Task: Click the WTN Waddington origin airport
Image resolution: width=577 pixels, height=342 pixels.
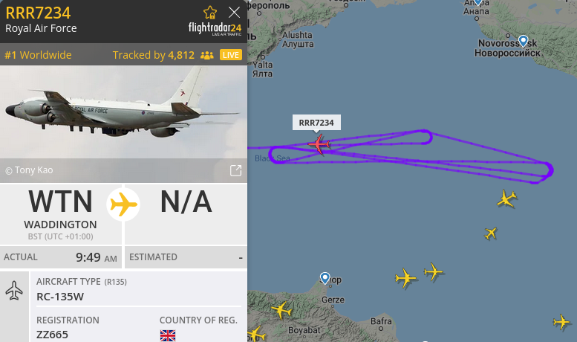Action: click(61, 214)
